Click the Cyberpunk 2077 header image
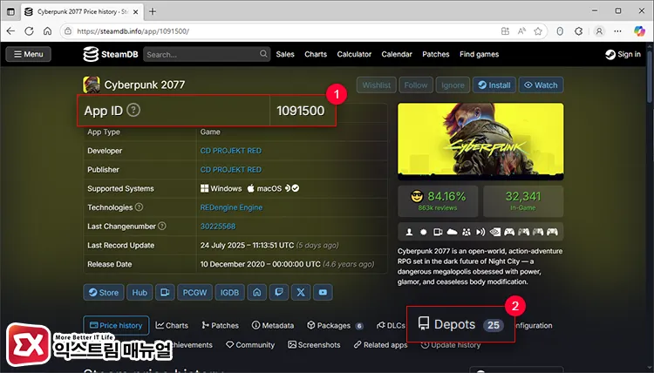This screenshot has width=654, height=373. click(480, 142)
